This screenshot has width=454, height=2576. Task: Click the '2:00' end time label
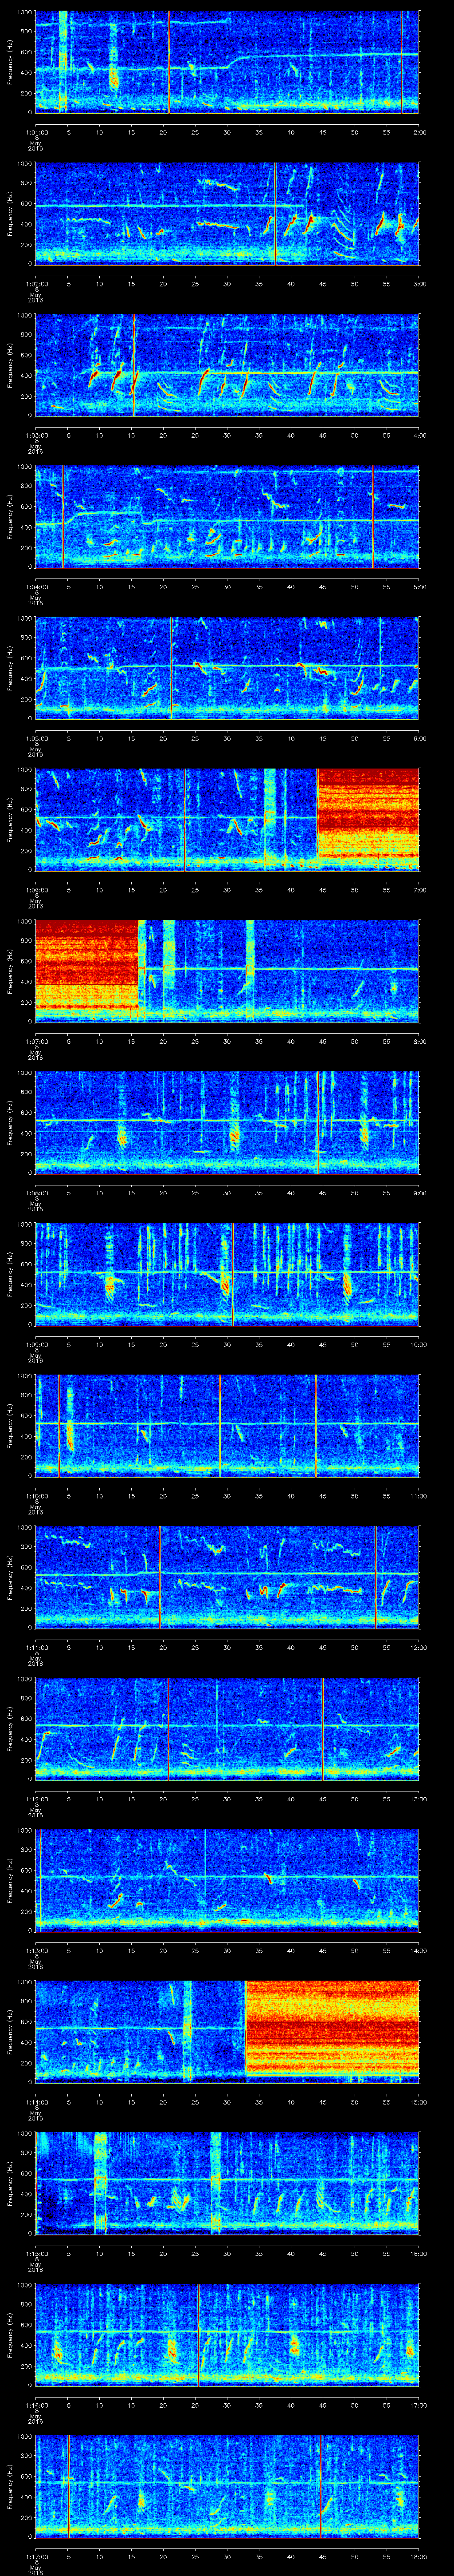[419, 132]
